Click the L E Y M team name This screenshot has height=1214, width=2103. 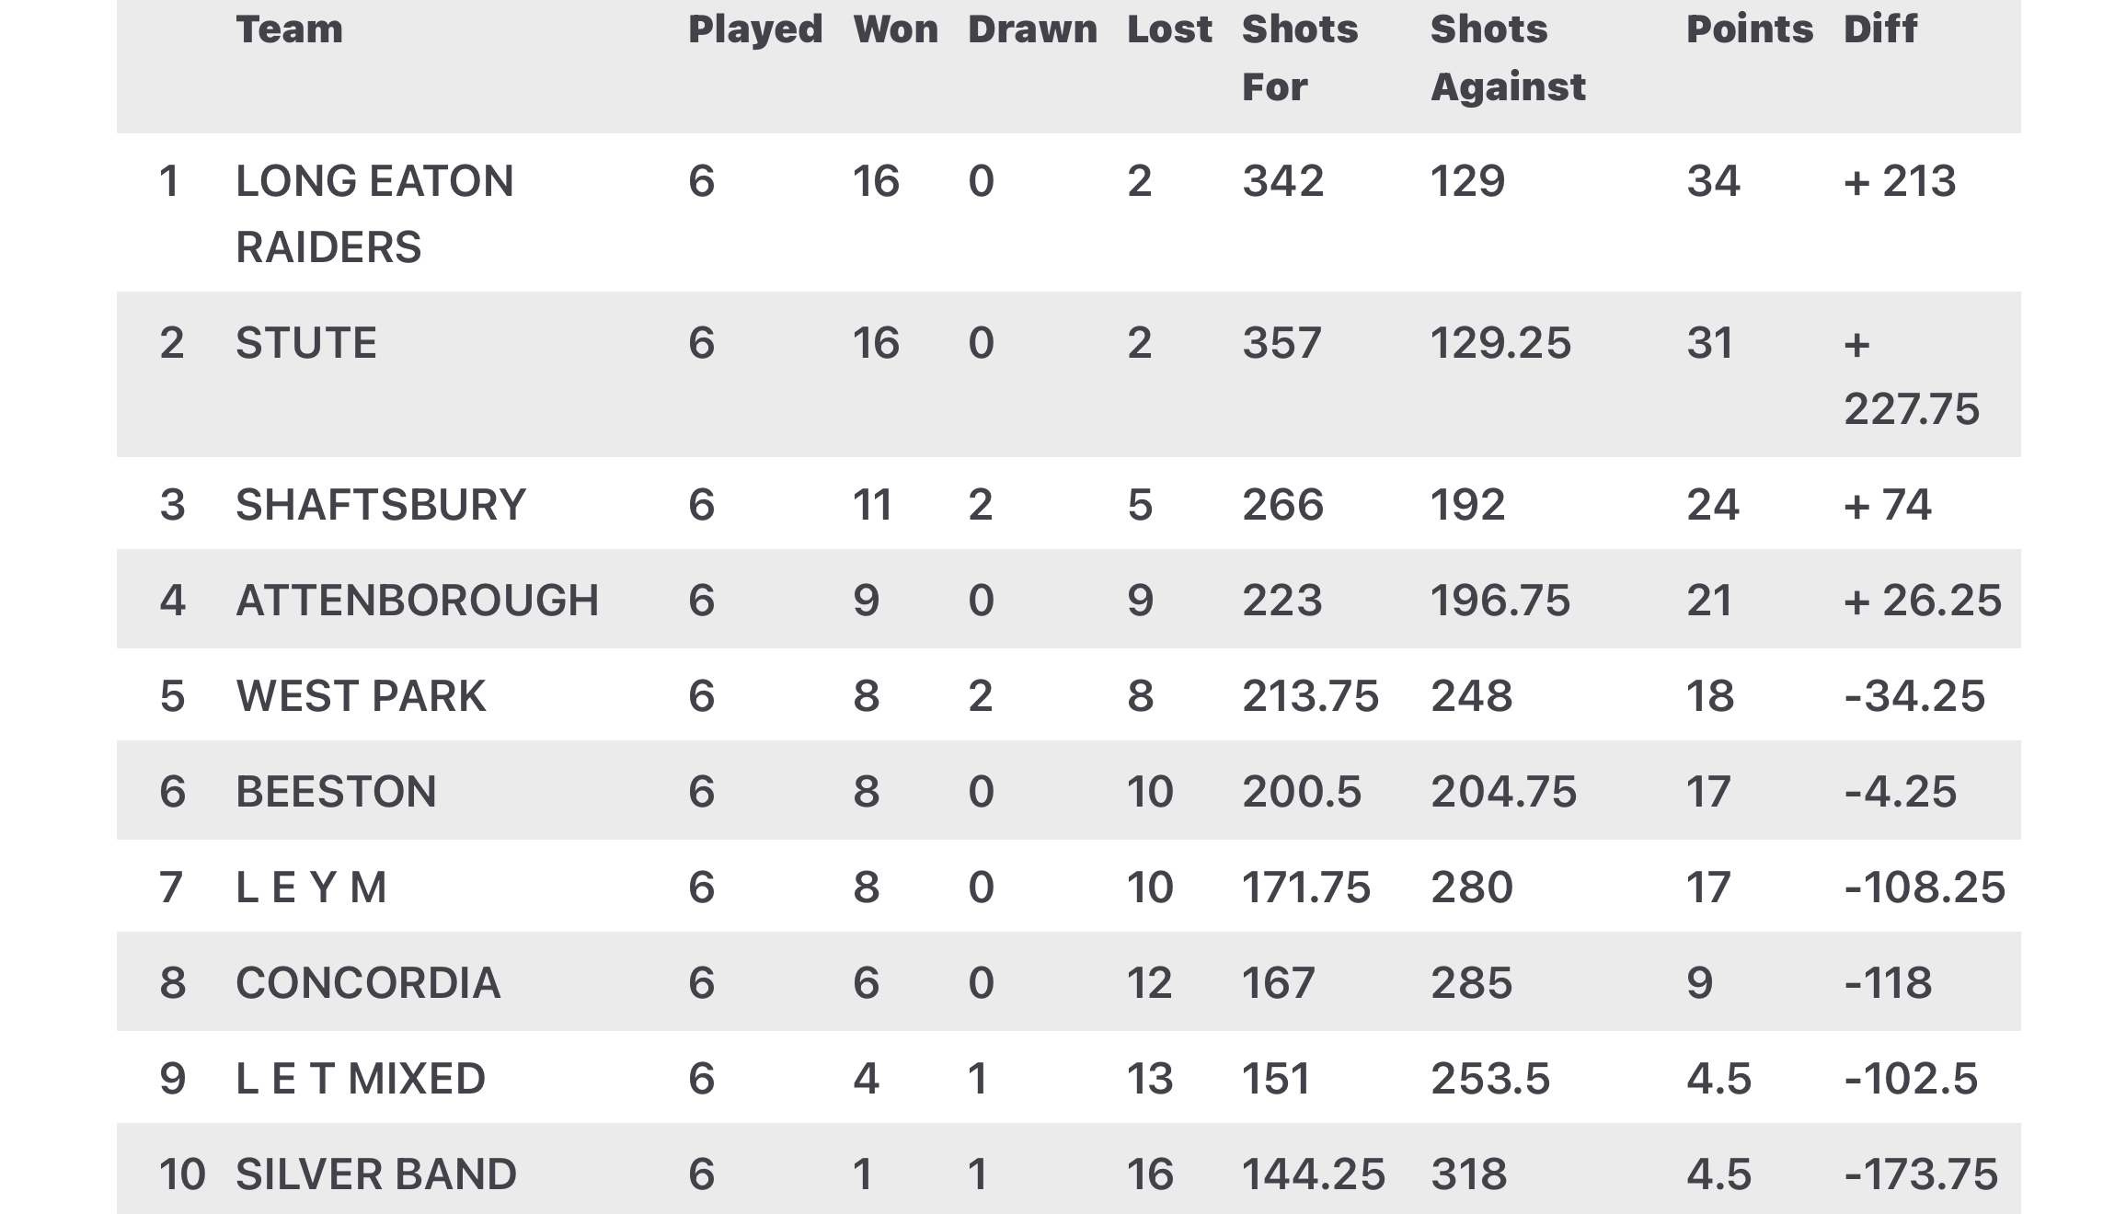(x=311, y=888)
